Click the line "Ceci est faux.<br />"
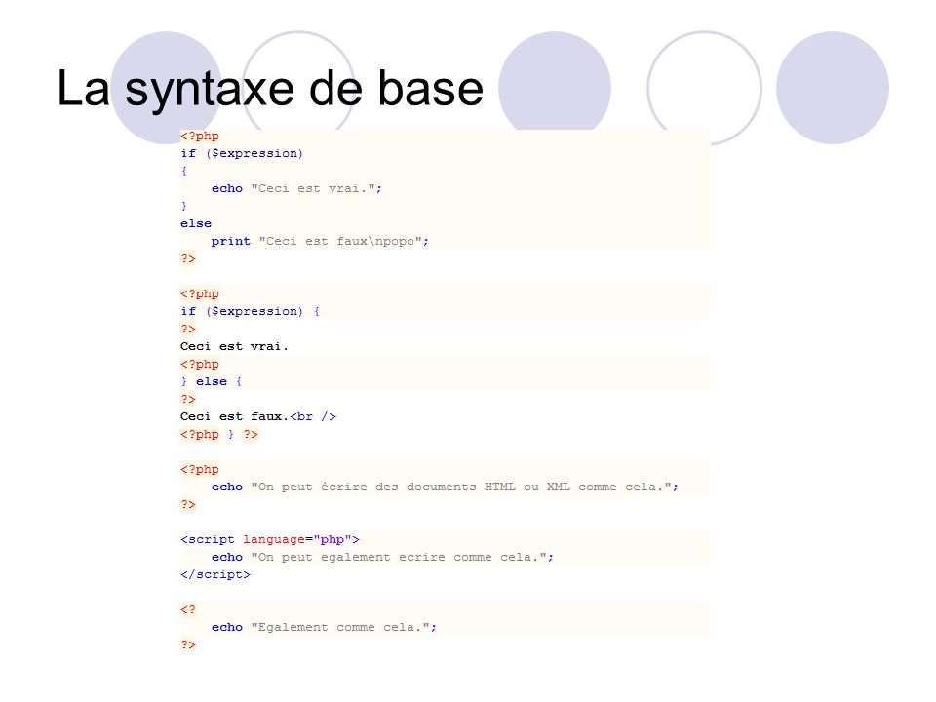This screenshot has width=936, height=702. [258, 416]
